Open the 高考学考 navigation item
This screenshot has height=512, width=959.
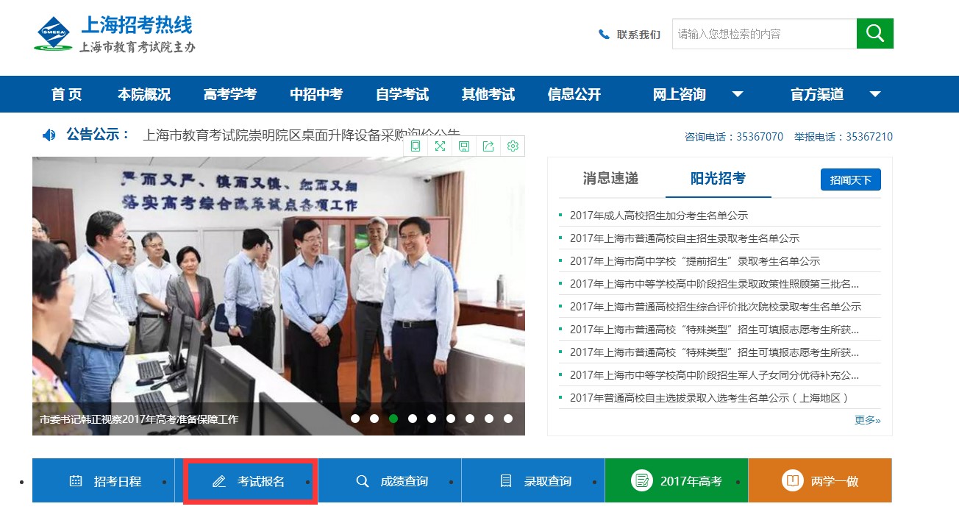point(230,94)
